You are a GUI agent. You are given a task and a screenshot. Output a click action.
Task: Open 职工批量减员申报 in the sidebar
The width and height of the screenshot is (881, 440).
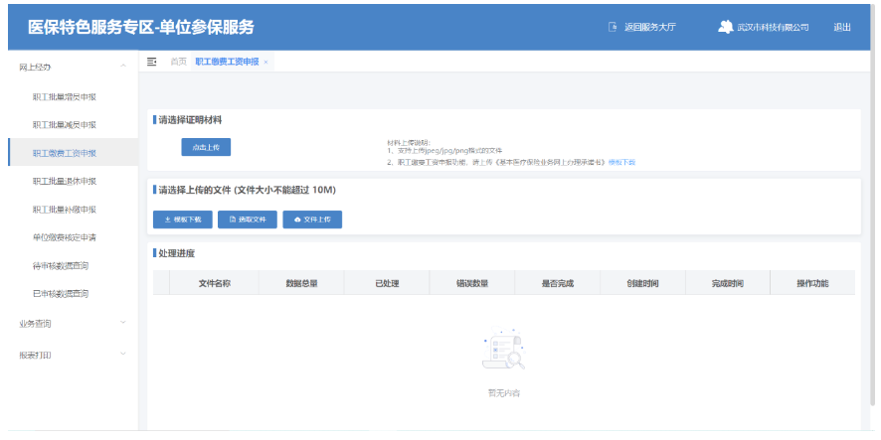point(64,125)
